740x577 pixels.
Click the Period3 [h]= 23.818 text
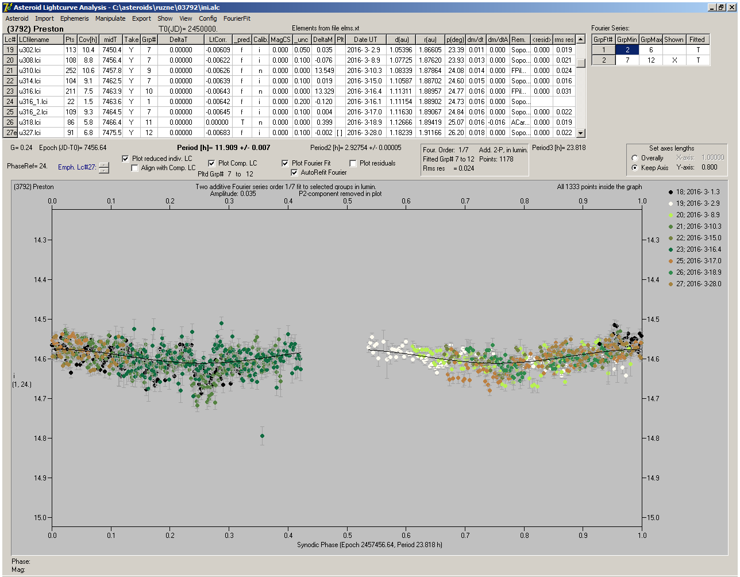tap(559, 148)
